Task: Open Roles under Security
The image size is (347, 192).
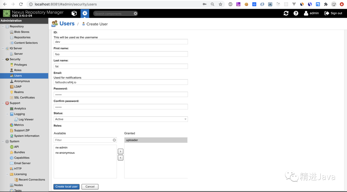Action: pyautogui.click(x=18, y=70)
